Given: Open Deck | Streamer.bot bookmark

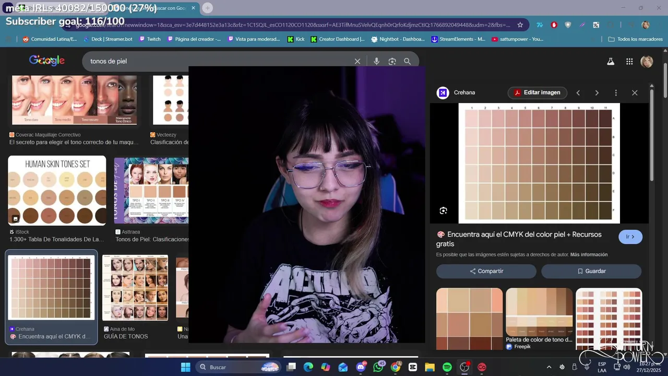Looking at the screenshot, I should [x=107, y=39].
